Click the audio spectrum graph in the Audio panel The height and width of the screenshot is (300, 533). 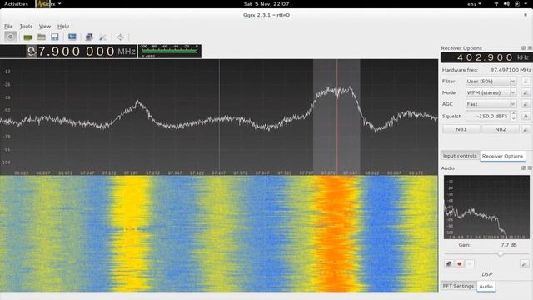[x=486, y=207]
